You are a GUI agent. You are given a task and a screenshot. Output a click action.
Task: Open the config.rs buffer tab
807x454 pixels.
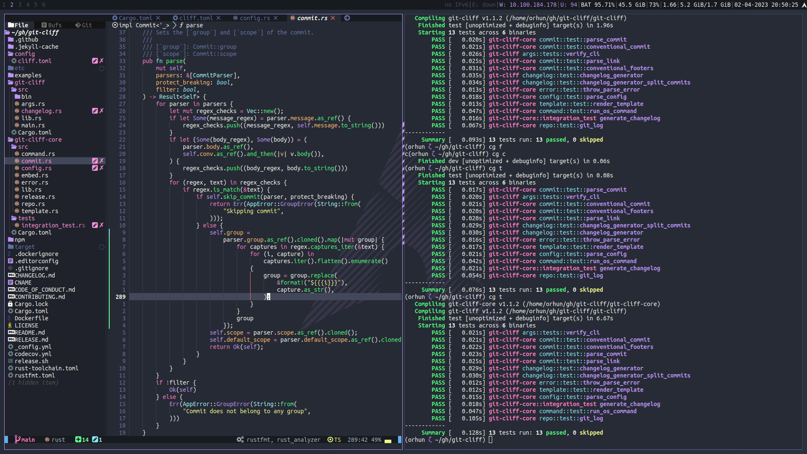(x=255, y=18)
